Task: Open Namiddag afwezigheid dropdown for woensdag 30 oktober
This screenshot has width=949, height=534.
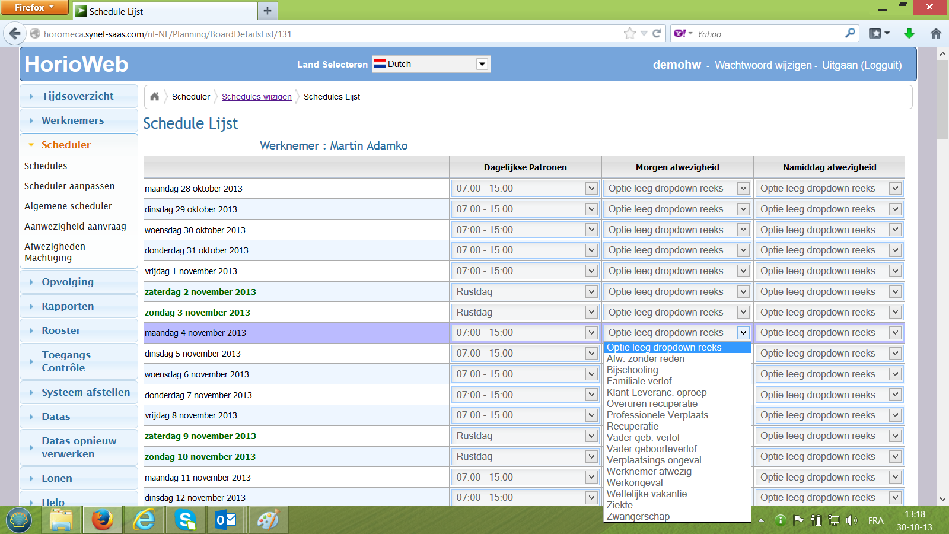Action: tap(895, 230)
